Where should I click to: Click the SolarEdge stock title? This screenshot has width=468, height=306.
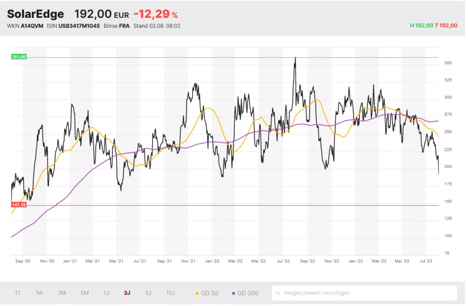pos(36,15)
